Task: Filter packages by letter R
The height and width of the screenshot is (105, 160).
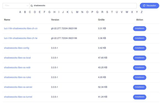Action: (x=102, y=12)
